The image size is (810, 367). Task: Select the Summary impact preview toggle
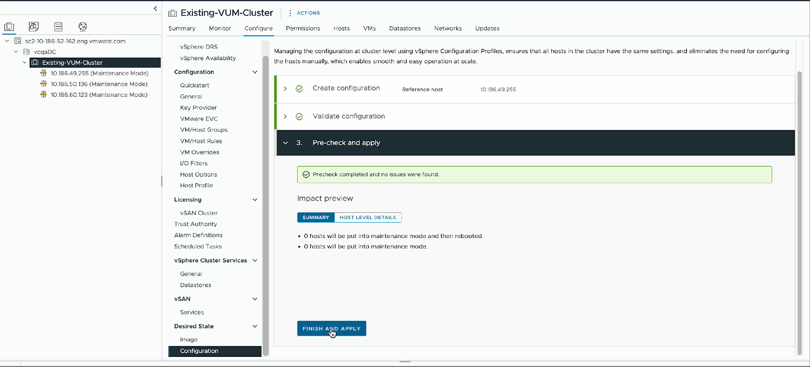[x=316, y=218]
